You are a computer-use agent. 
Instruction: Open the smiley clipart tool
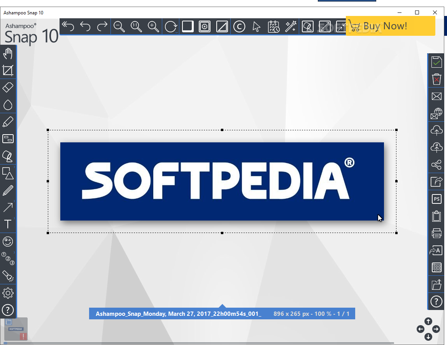click(8, 242)
